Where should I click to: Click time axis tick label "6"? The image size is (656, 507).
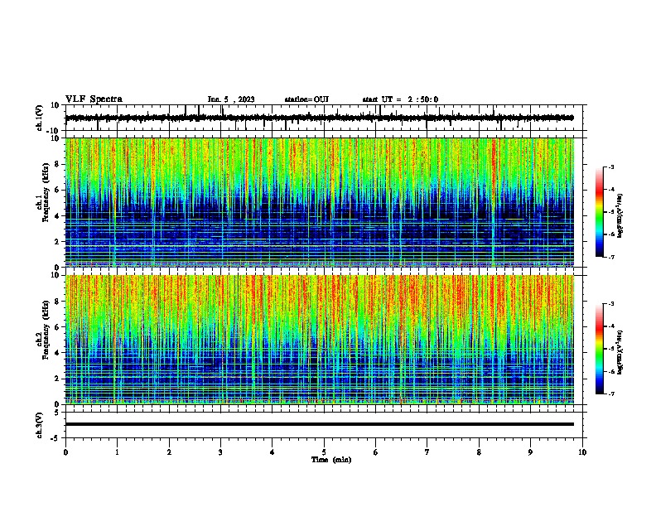376,452
